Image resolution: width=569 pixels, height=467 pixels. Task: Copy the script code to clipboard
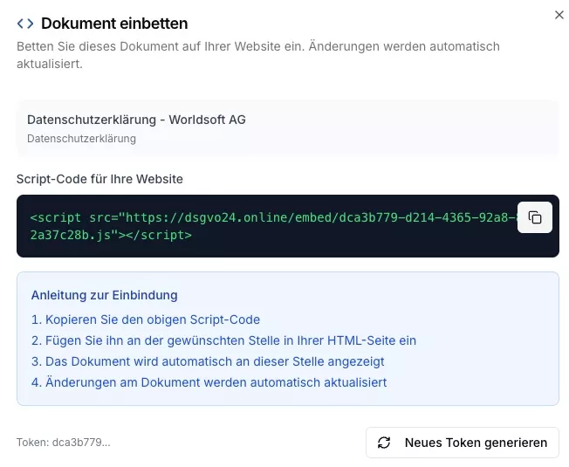[535, 217]
